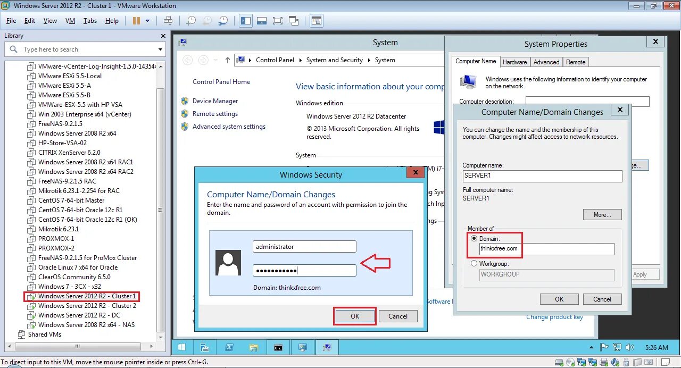The height and width of the screenshot is (368, 681).
Task: Click OK in Windows Security dialog
Action: [355, 316]
